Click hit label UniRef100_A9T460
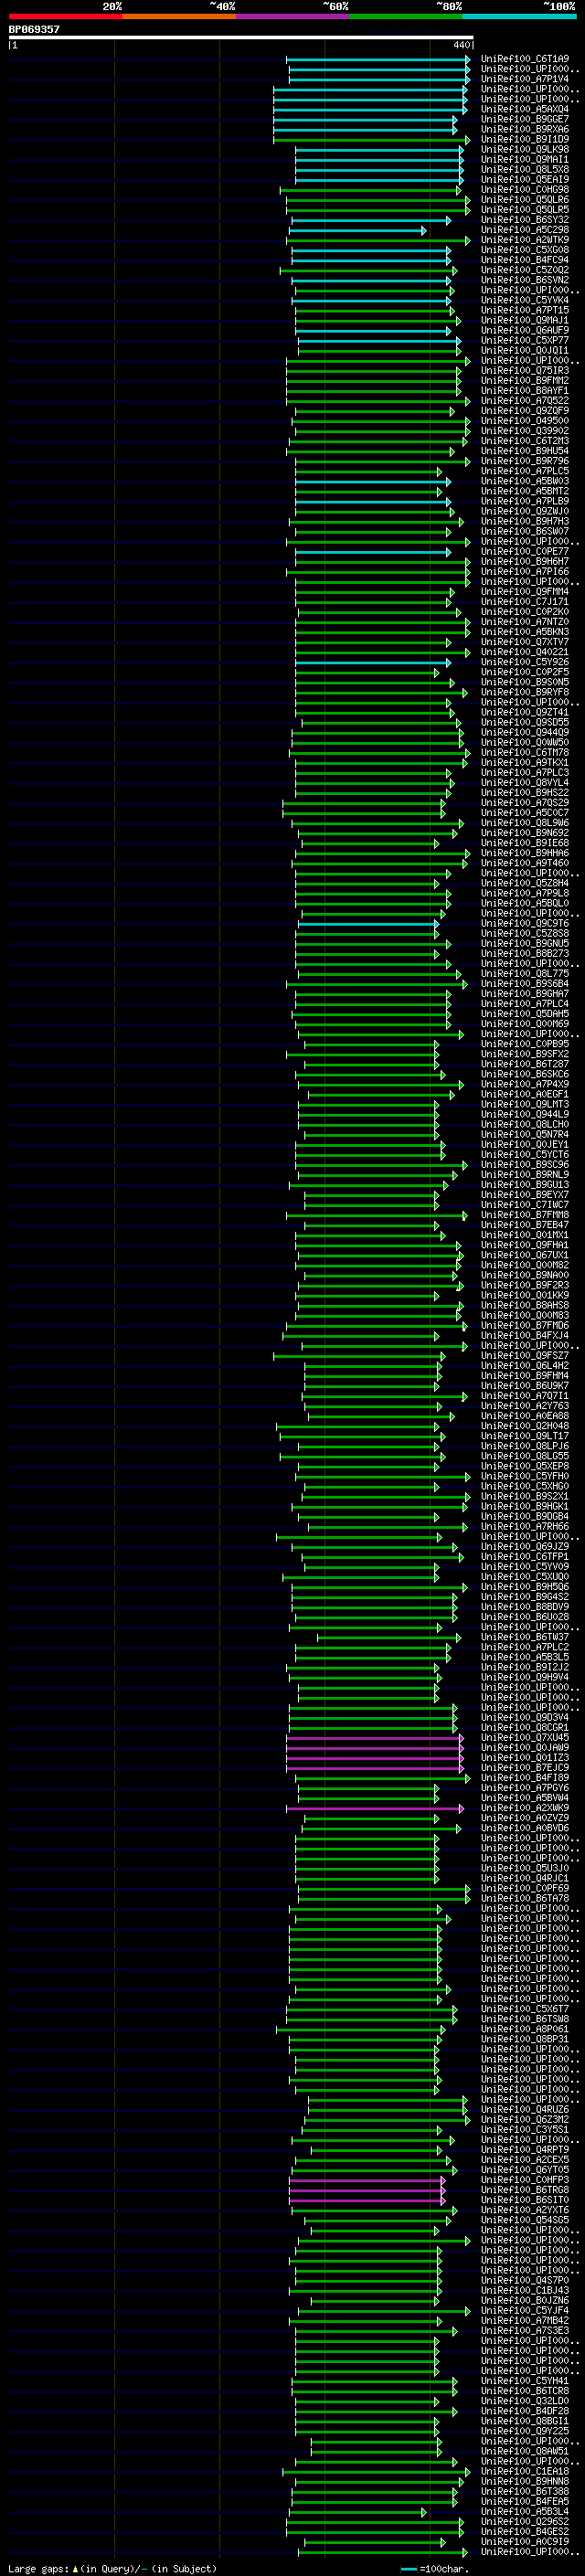This screenshot has height=2576, width=585. 524,863
